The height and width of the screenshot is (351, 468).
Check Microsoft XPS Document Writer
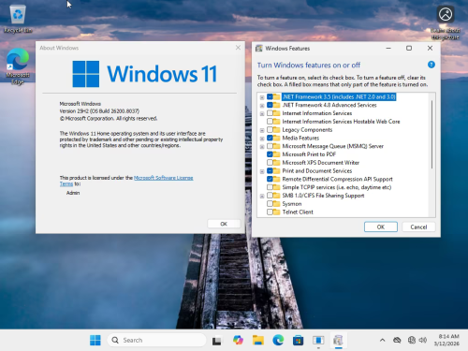(x=270, y=163)
